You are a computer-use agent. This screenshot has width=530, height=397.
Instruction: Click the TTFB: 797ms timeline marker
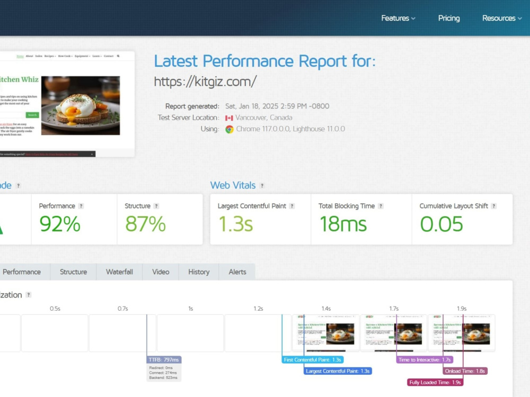pyautogui.click(x=164, y=360)
